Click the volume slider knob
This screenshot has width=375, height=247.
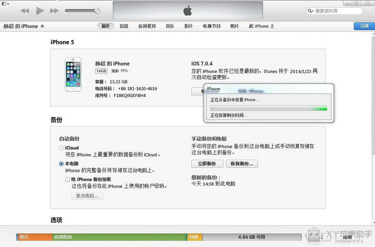97,11
